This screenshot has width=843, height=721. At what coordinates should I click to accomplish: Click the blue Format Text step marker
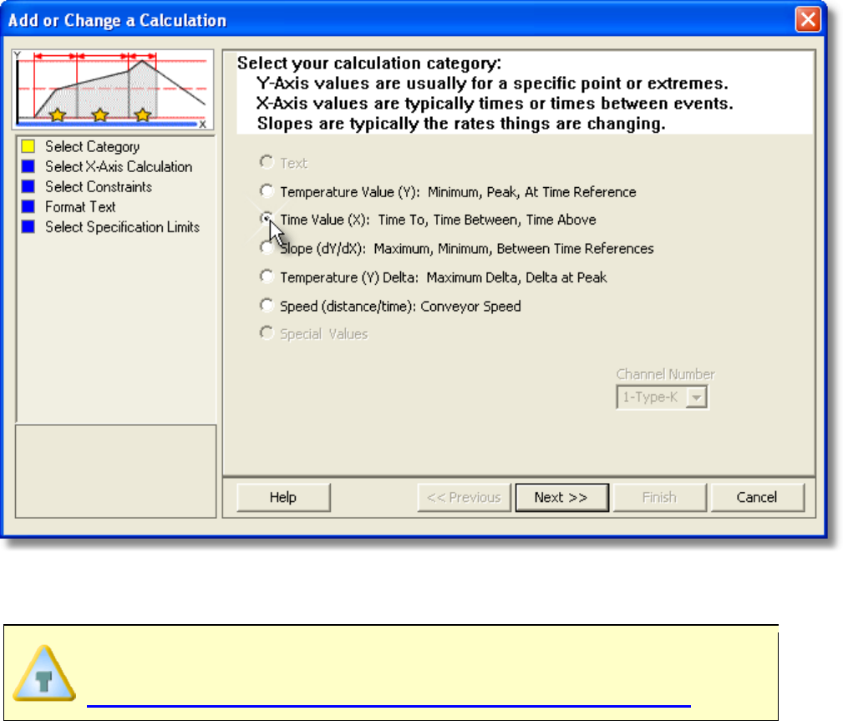(x=28, y=206)
